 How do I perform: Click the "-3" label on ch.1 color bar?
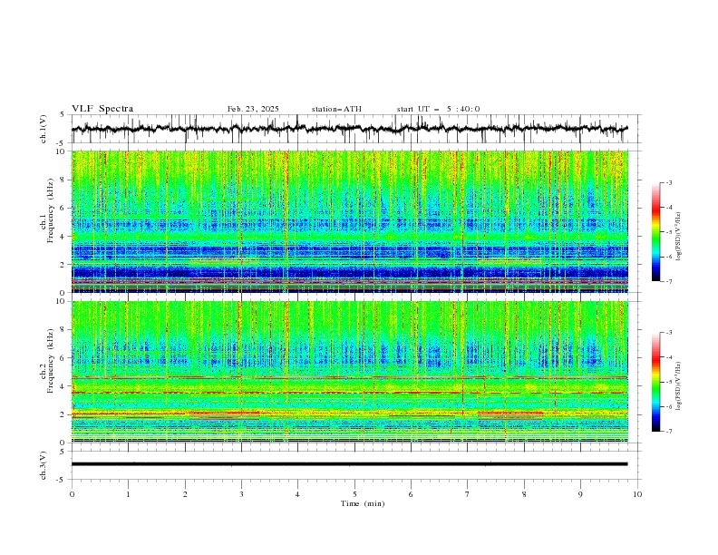coord(668,182)
